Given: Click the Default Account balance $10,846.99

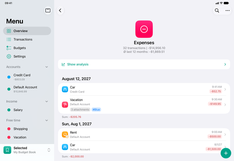Looking at the screenshot, I should pyautogui.click(x=20, y=91).
